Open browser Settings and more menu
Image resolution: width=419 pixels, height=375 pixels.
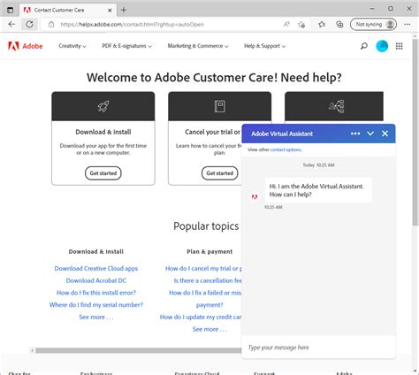click(408, 25)
